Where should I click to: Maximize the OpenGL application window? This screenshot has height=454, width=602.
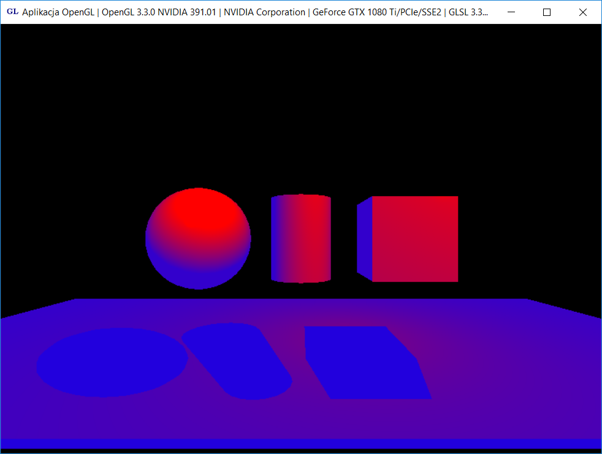(x=547, y=12)
